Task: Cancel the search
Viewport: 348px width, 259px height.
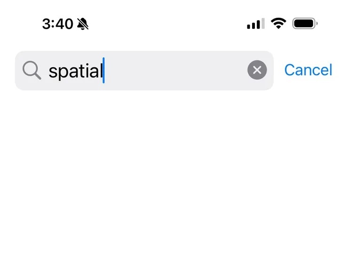Action: pos(308,70)
